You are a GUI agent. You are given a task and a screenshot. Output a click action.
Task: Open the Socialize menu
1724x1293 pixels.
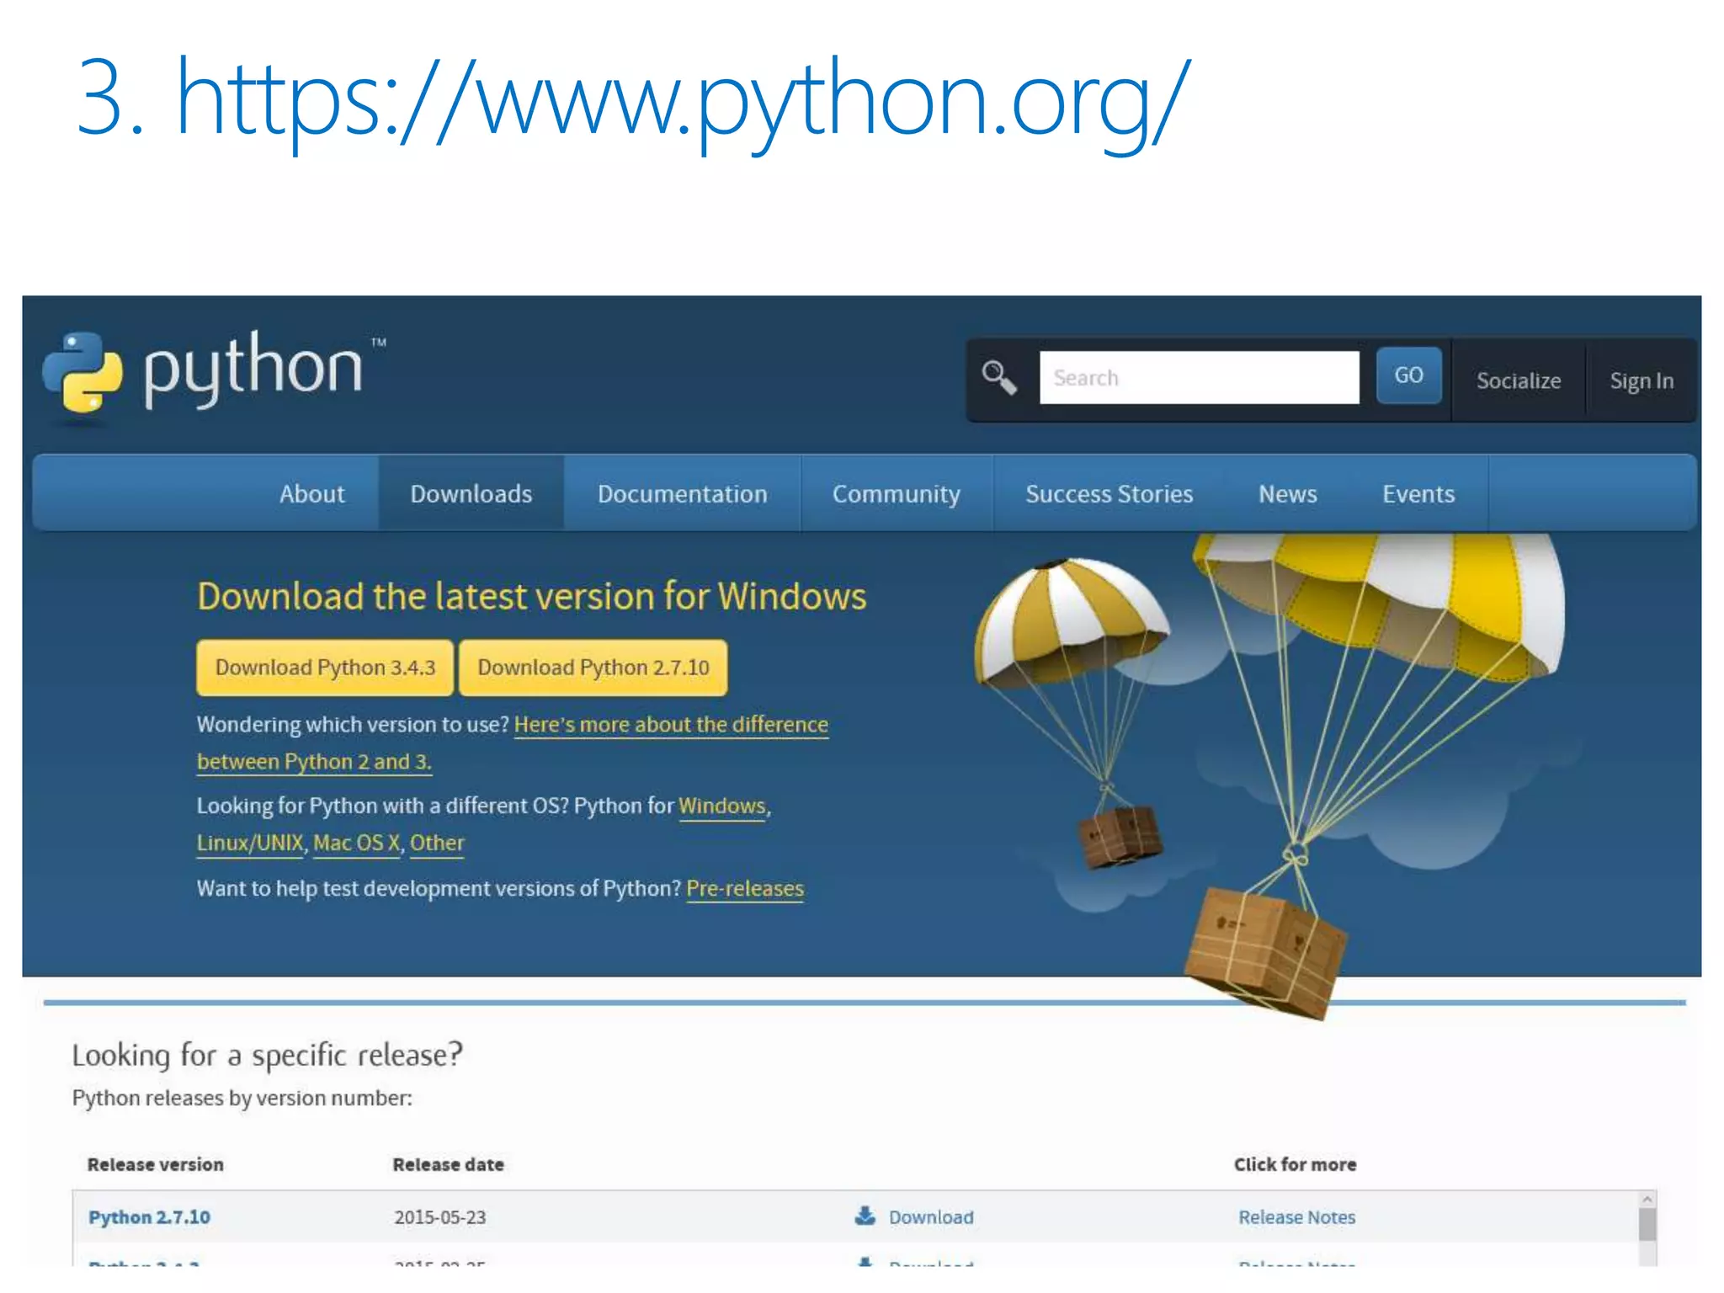(x=1518, y=380)
